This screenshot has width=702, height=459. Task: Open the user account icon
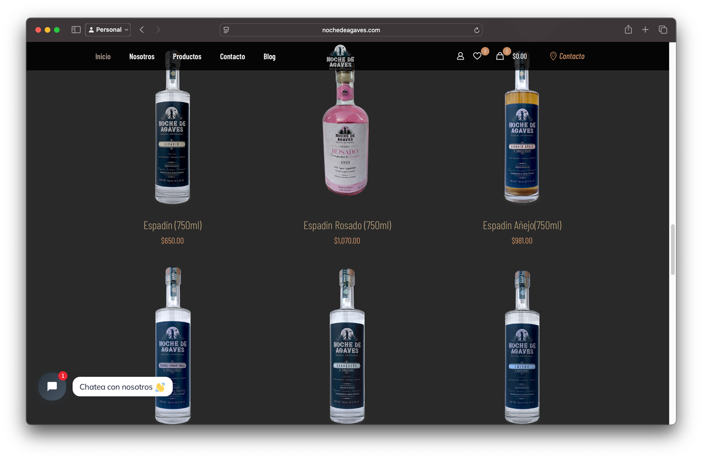point(460,56)
